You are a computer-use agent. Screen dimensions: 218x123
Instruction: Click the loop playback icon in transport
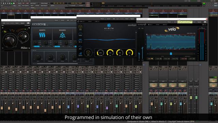[x=10, y=3]
